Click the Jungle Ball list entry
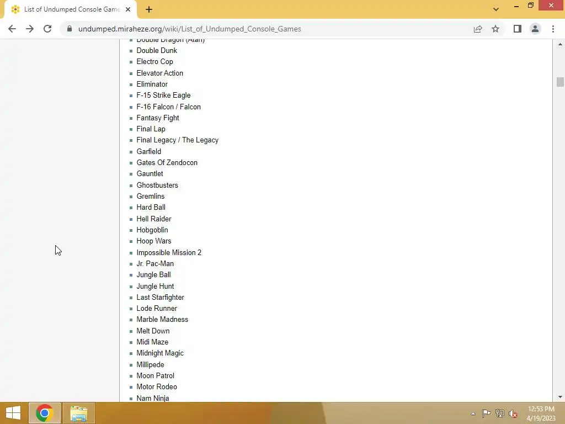Screen dimensions: 565x424 pos(153,275)
